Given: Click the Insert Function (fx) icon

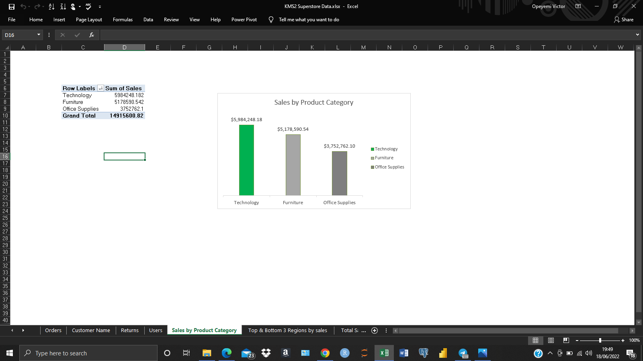Looking at the screenshot, I should 91,35.
